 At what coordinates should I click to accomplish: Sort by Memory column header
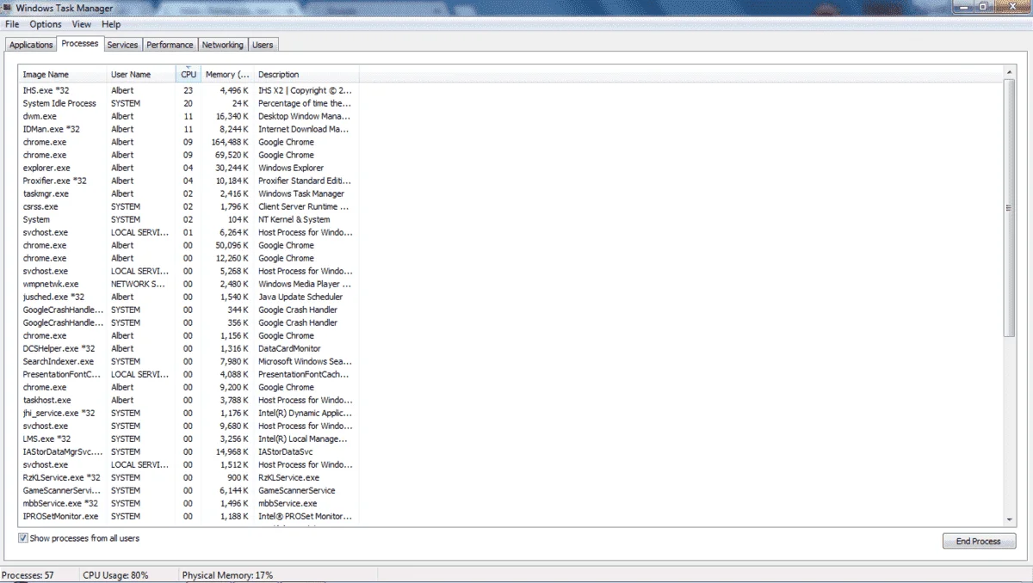(x=227, y=74)
